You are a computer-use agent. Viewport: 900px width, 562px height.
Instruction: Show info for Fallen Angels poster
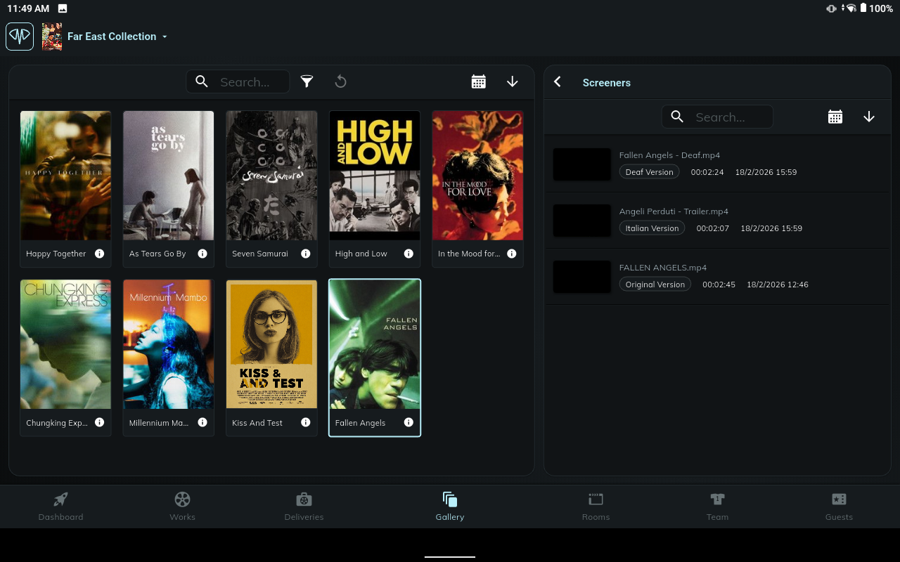click(409, 422)
